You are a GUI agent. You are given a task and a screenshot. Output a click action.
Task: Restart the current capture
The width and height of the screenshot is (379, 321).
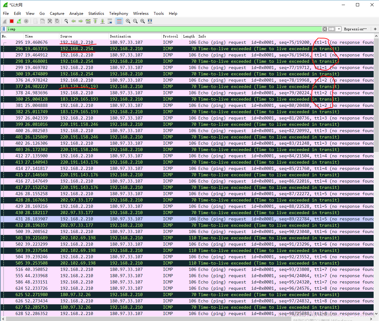[x=19, y=21]
